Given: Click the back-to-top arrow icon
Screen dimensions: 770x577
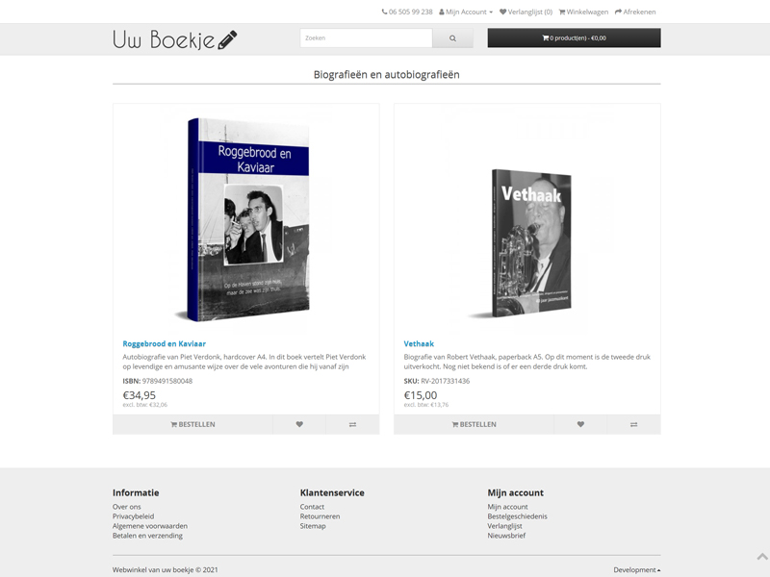Looking at the screenshot, I should click(x=762, y=557).
